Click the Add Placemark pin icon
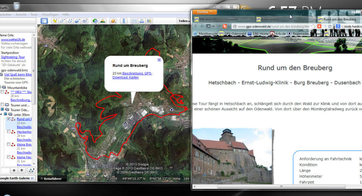This screenshot has height=196, width=362. tap(55, 21)
